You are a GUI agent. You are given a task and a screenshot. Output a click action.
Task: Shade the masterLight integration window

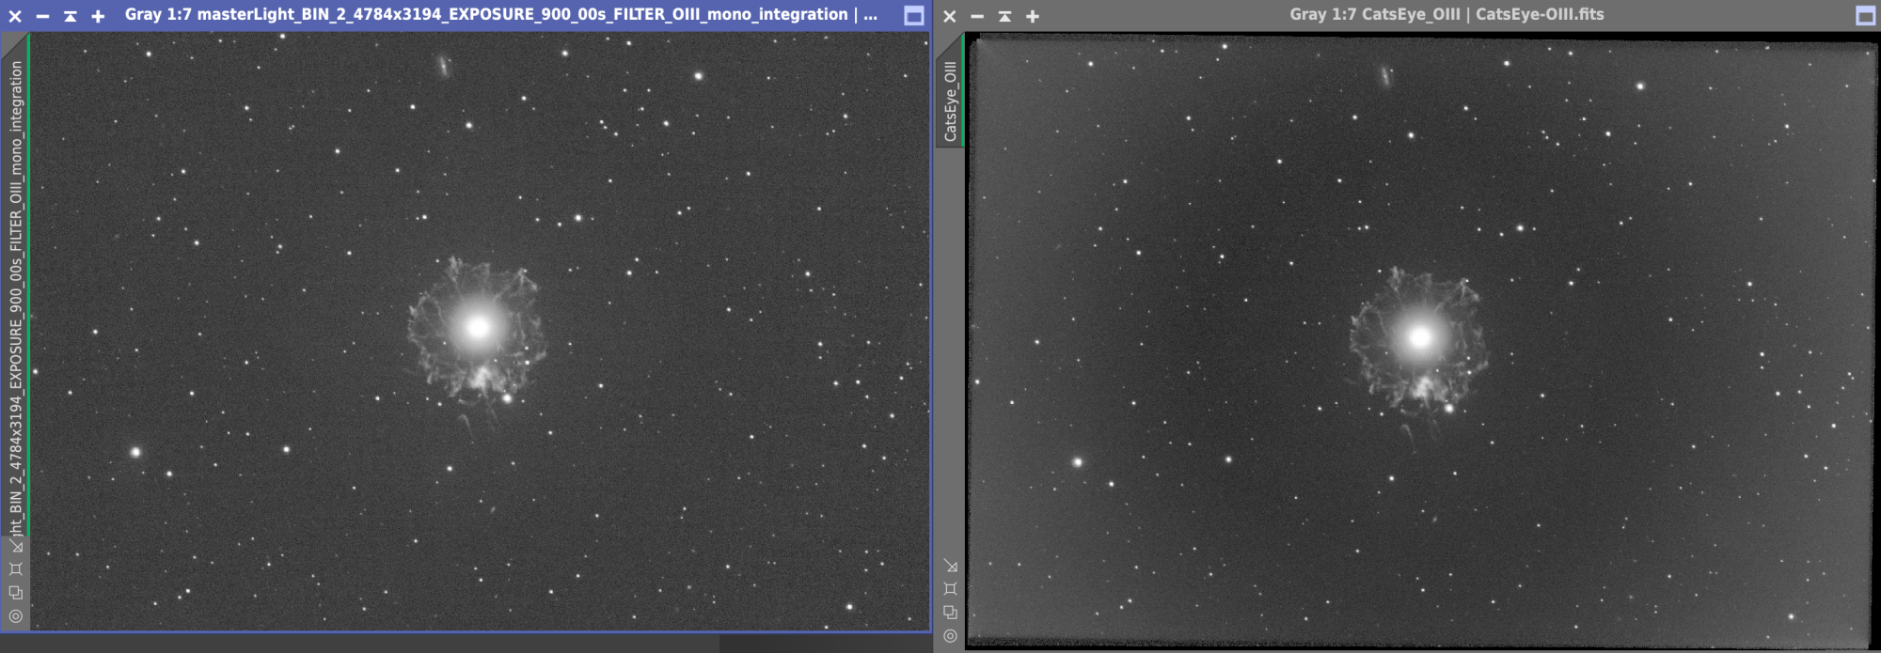pyautogui.click(x=71, y=16)
